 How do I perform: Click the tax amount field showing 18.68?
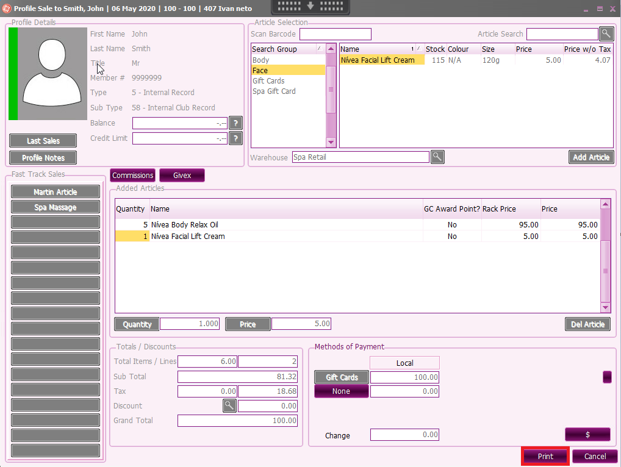(x=268, y=391)
